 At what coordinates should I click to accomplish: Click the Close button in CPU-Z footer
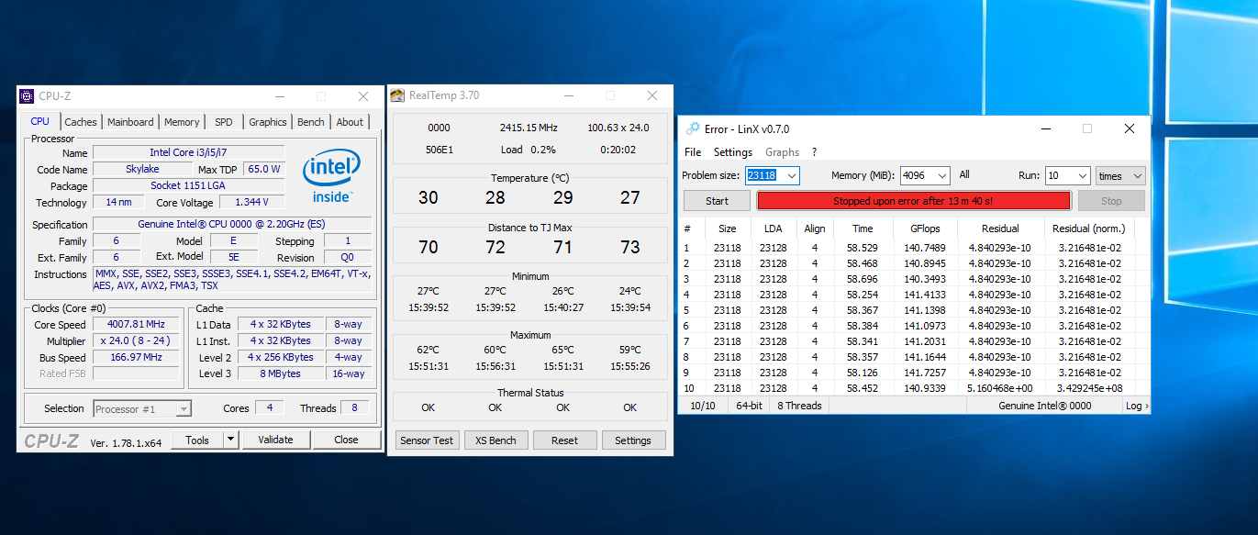point(347,440)
